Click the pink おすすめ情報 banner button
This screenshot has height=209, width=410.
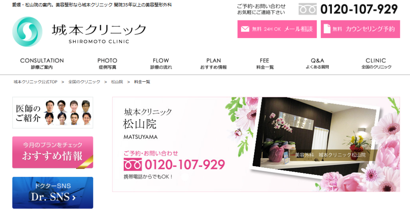pyautogui.click(x=53, y=152)
